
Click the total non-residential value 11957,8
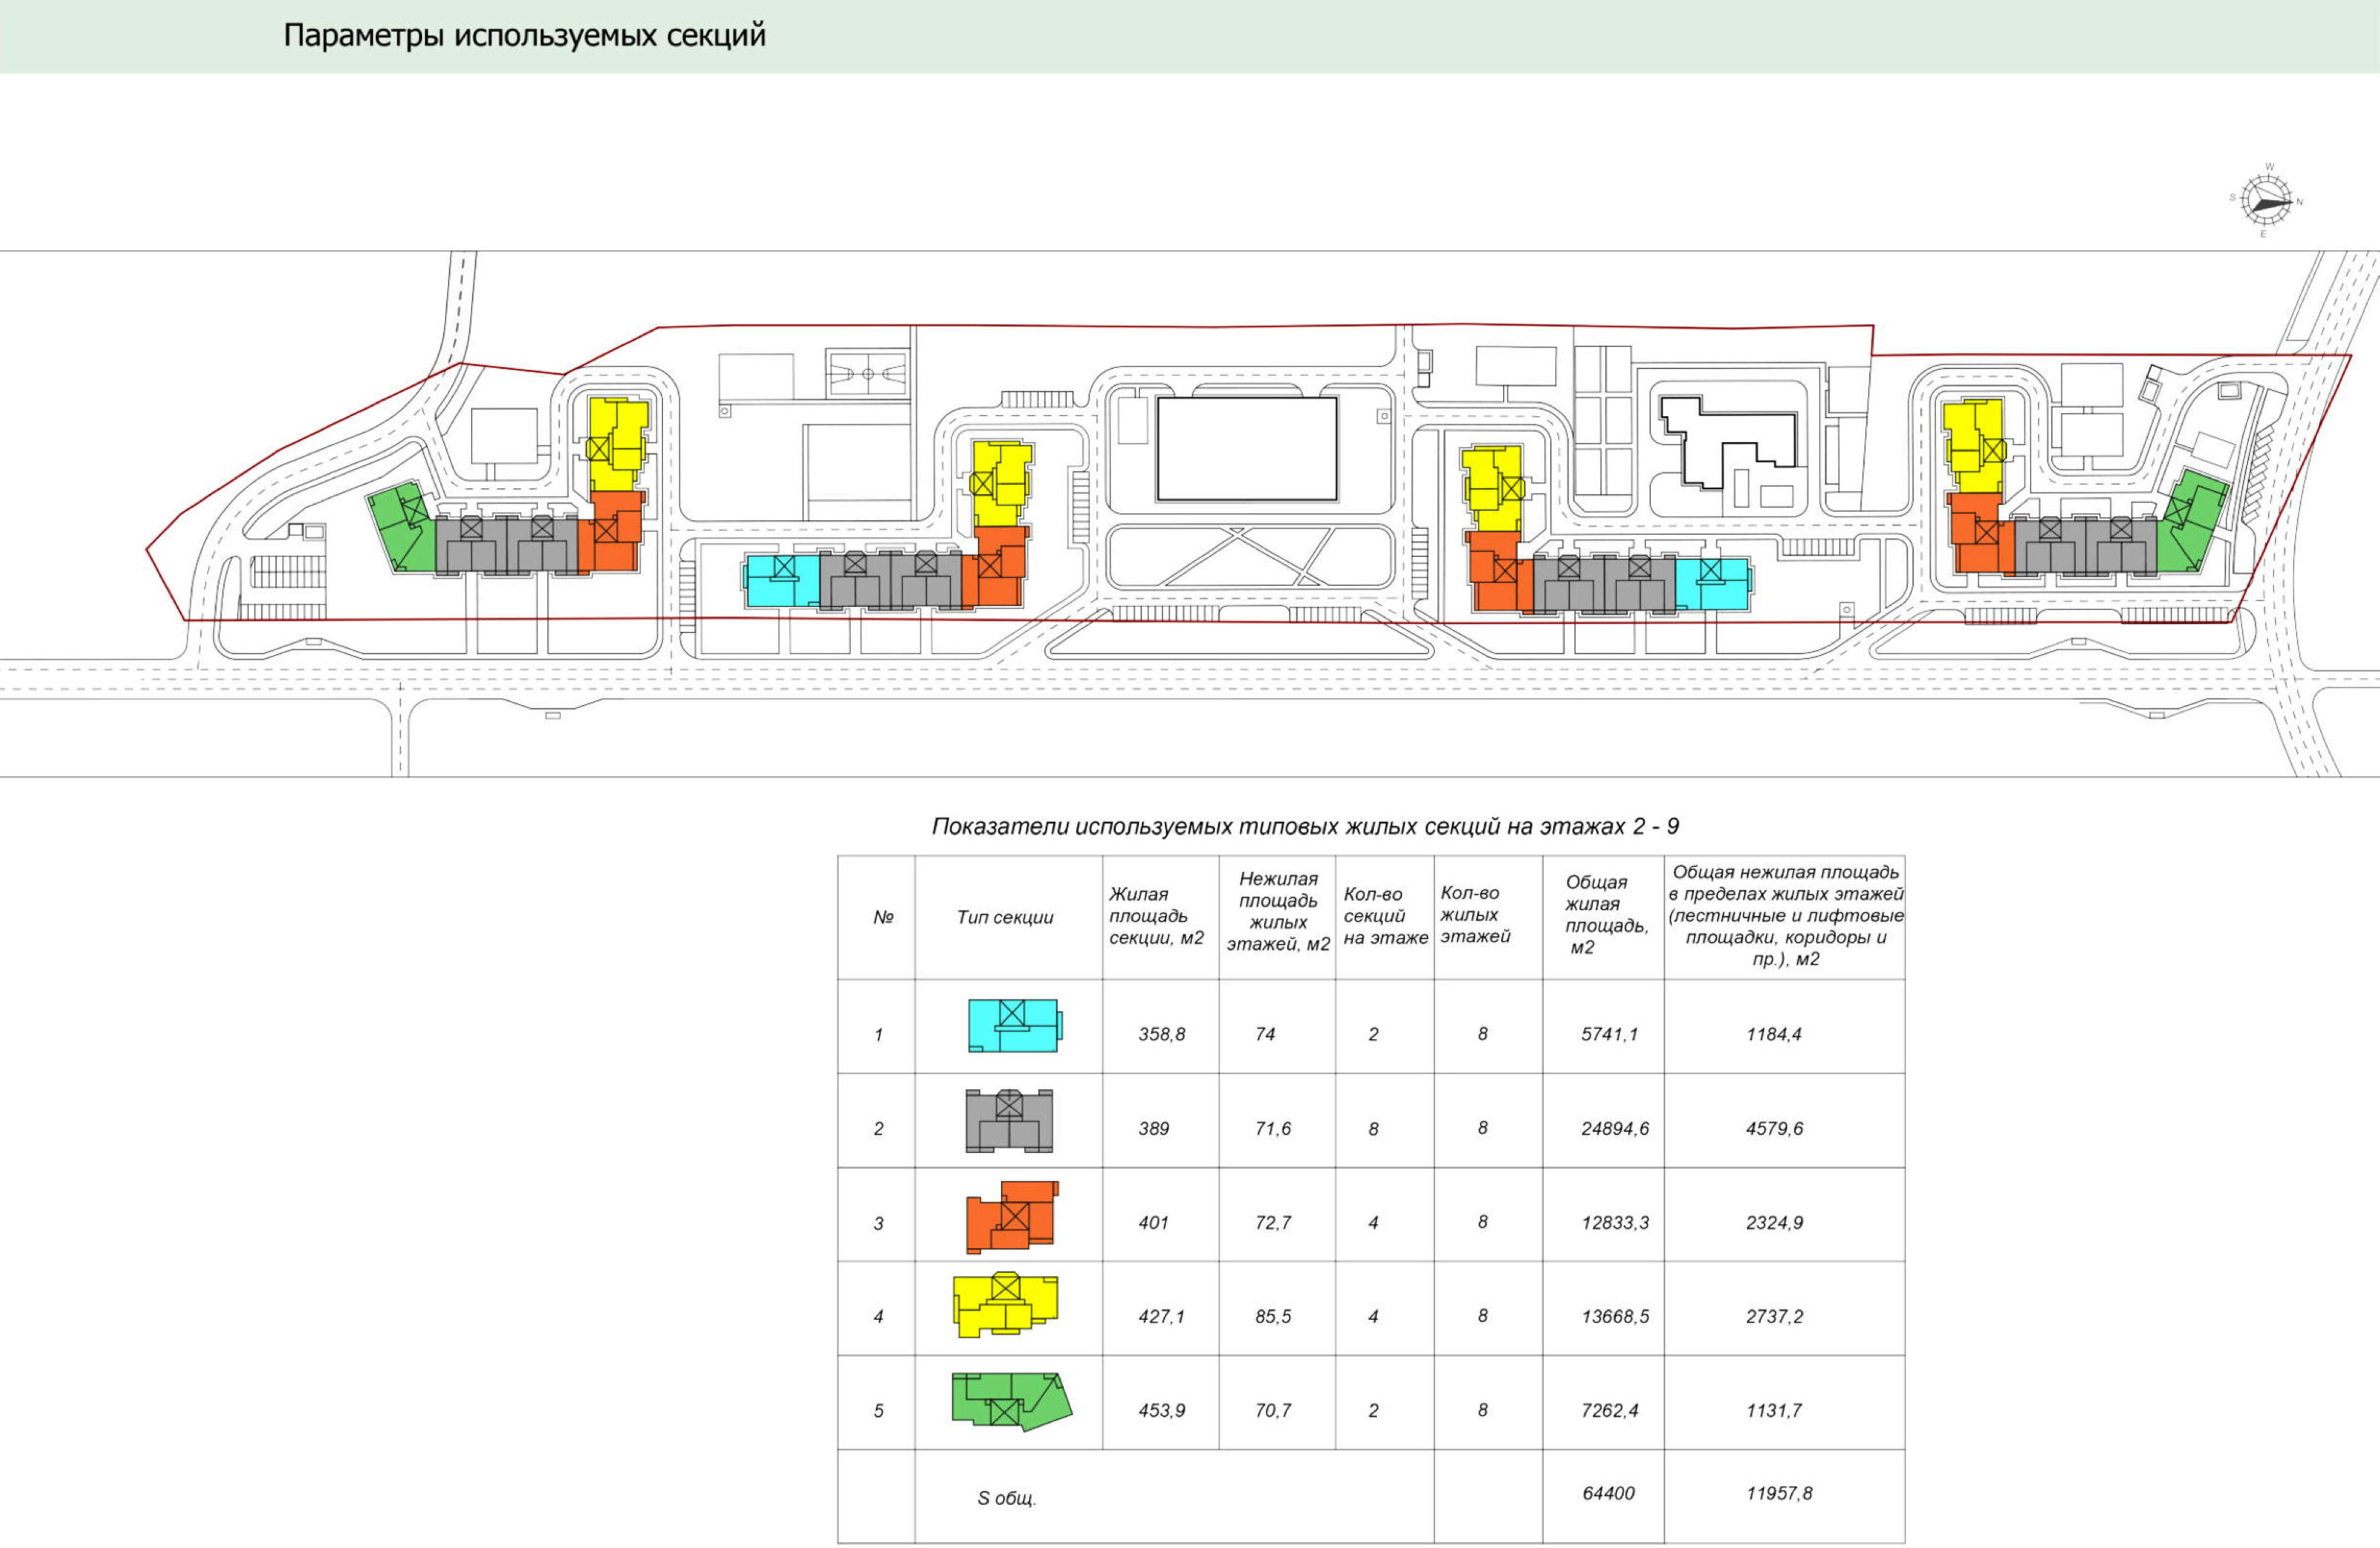click(1779, 1493)
